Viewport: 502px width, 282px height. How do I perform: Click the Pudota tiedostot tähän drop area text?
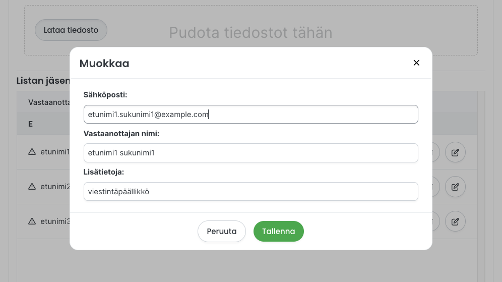click(250, 33)
